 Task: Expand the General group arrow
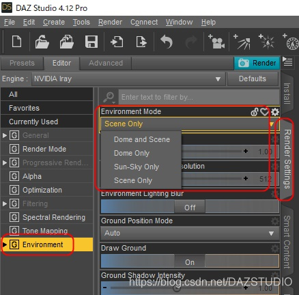tap(5, 135)
